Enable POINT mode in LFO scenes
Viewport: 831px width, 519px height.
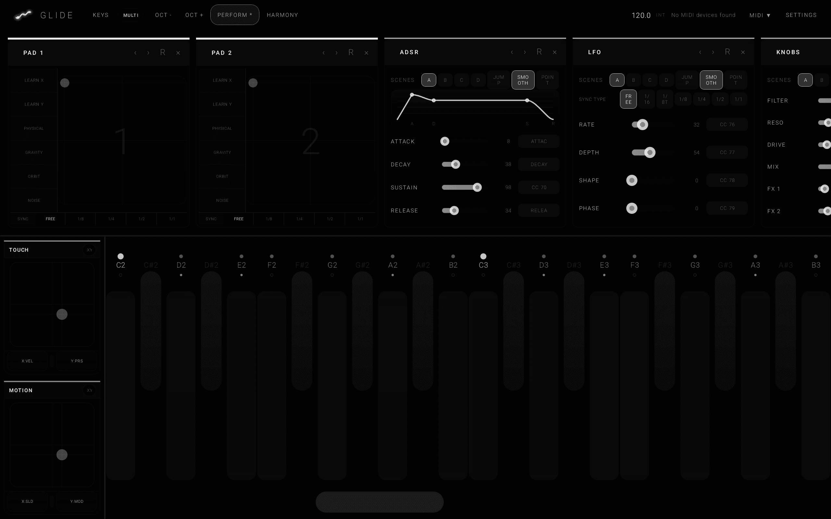click(736, 80)
